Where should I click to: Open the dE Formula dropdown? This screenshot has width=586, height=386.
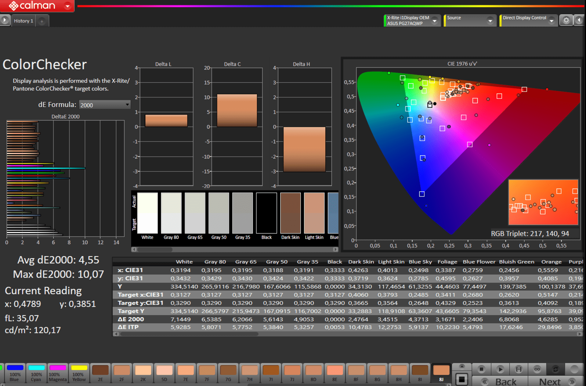pyautogui.click(x=105, y=105)
